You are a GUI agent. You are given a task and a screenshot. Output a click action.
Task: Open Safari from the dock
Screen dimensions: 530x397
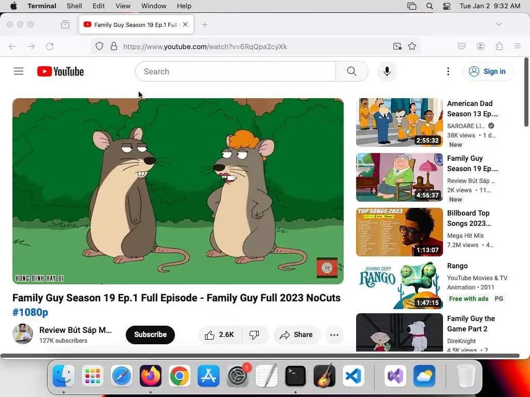click(x=122, y=376)
